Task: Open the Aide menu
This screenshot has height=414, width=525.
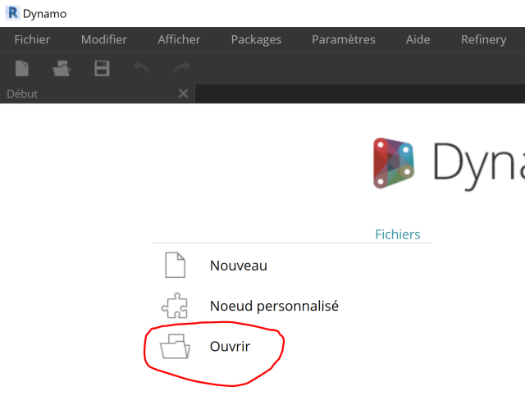Action: 418,39
